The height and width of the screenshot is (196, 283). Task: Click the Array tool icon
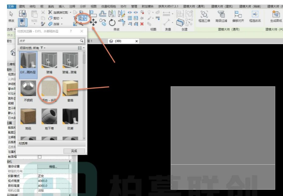coord(130,18)
